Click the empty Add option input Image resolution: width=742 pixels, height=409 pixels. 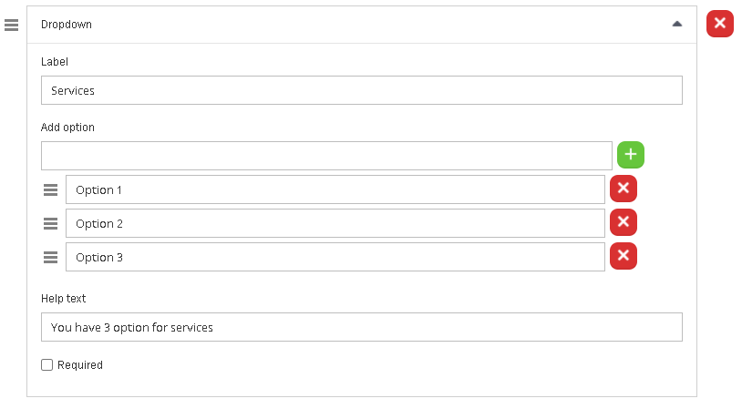(x=326, y=156)
